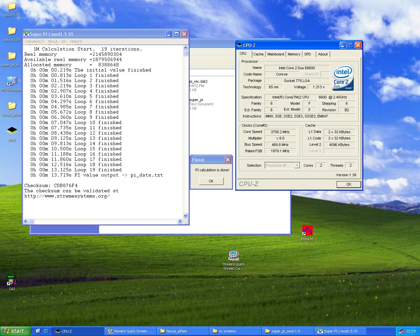Select the super_pi text document file
Image resolution: width=420 pixels, height=336 pixels.
click(201, 104)
